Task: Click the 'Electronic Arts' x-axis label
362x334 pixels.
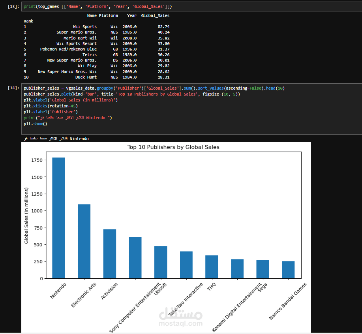Action: 84,295
